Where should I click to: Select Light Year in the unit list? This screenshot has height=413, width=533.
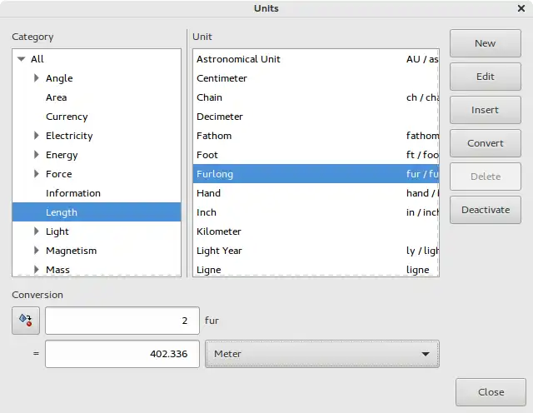(219, 251)
